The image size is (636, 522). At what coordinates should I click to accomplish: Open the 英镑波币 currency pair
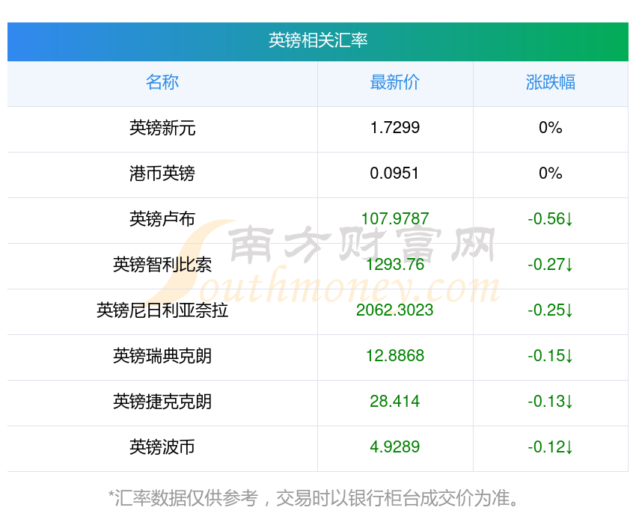tap(162, 447)
